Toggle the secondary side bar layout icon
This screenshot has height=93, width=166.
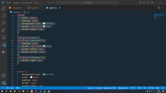click(x=148, y=3)
